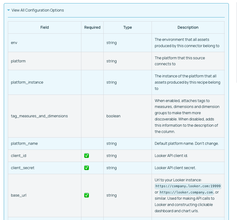The image size is (237, 220).
Task: Click the green checkmark in base_url row
Action: tap(87, 195)
